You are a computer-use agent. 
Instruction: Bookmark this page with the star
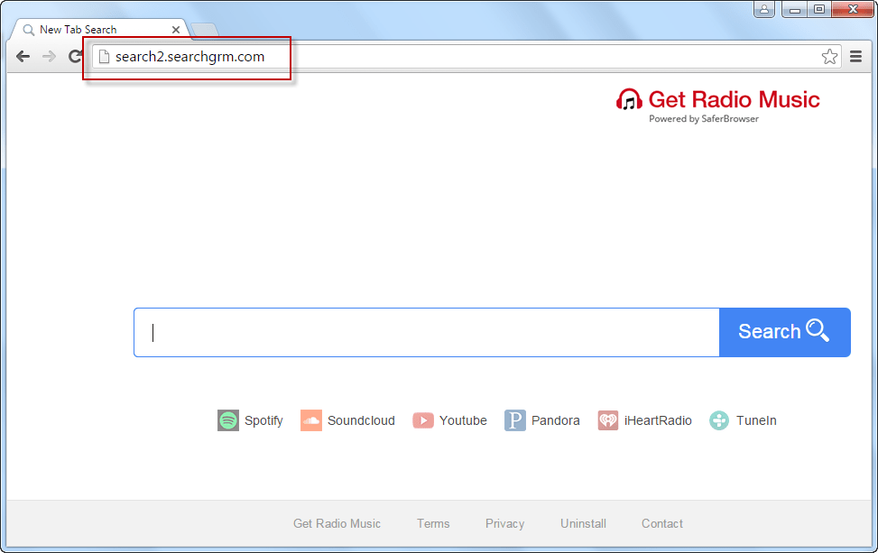click(x=829, y=56)
